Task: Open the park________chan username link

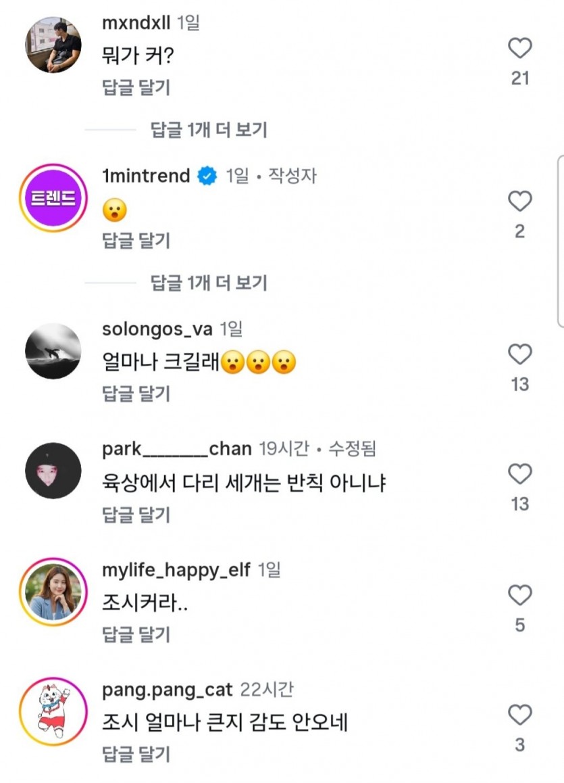Action: (176, 449)
